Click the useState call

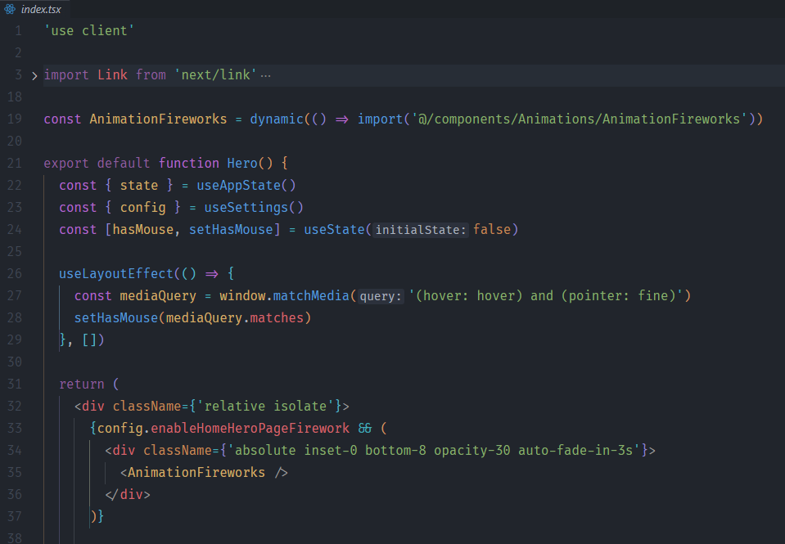point(335,230)
